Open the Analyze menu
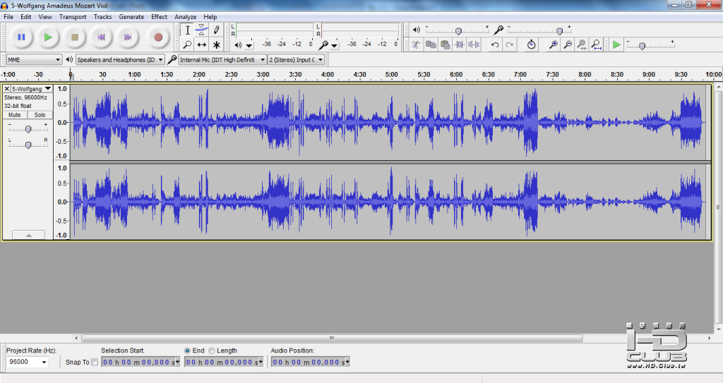The width and height of the screenshot is (723, 383). point(186,17)
